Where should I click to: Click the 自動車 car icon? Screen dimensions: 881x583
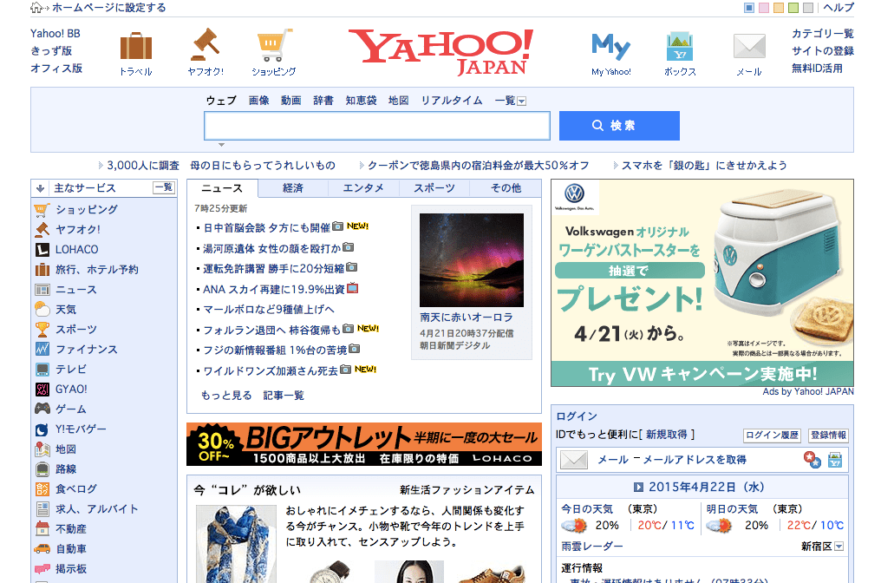[42, 548]
